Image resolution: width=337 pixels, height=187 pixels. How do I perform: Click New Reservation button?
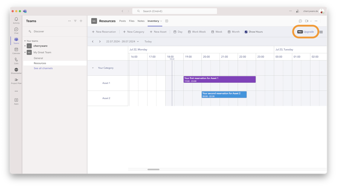pyautogui.click(x=104, y=32)
